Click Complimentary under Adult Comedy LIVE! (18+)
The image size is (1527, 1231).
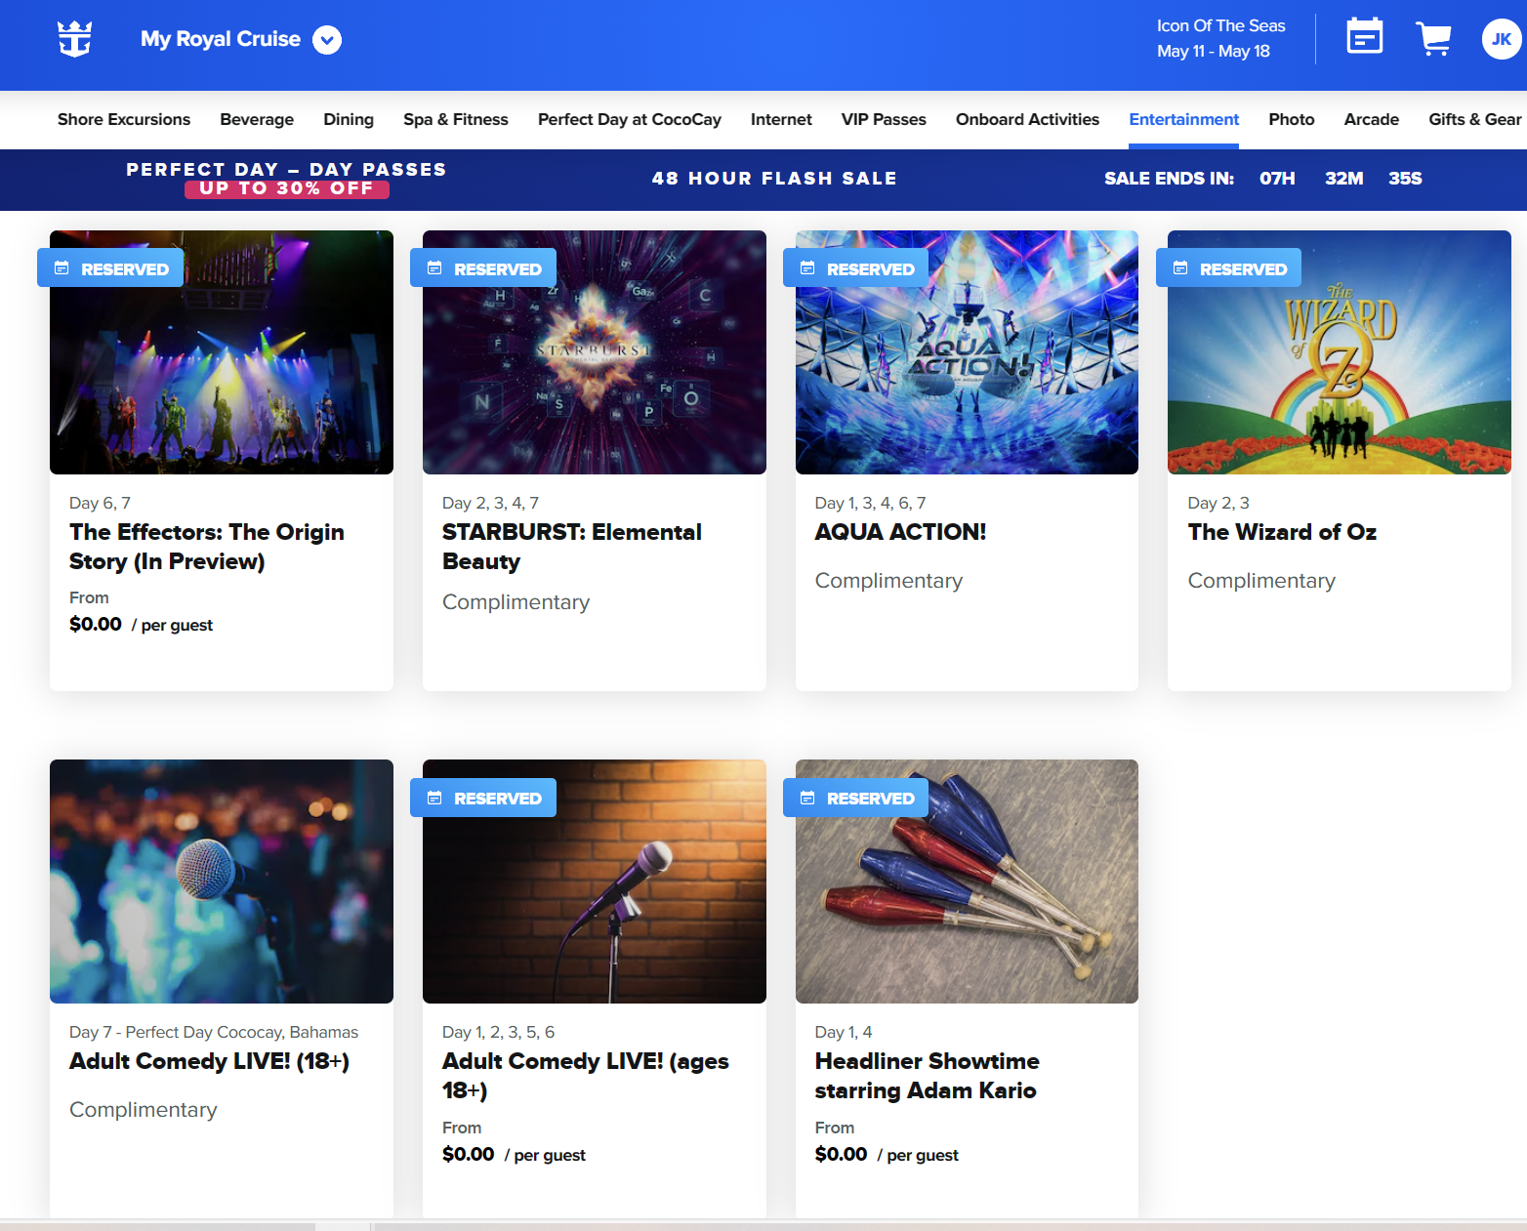[144, 1110]
